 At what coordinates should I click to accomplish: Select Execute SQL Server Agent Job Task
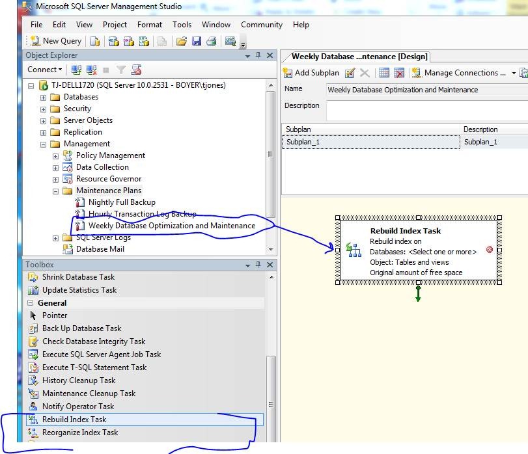point(102,354)
